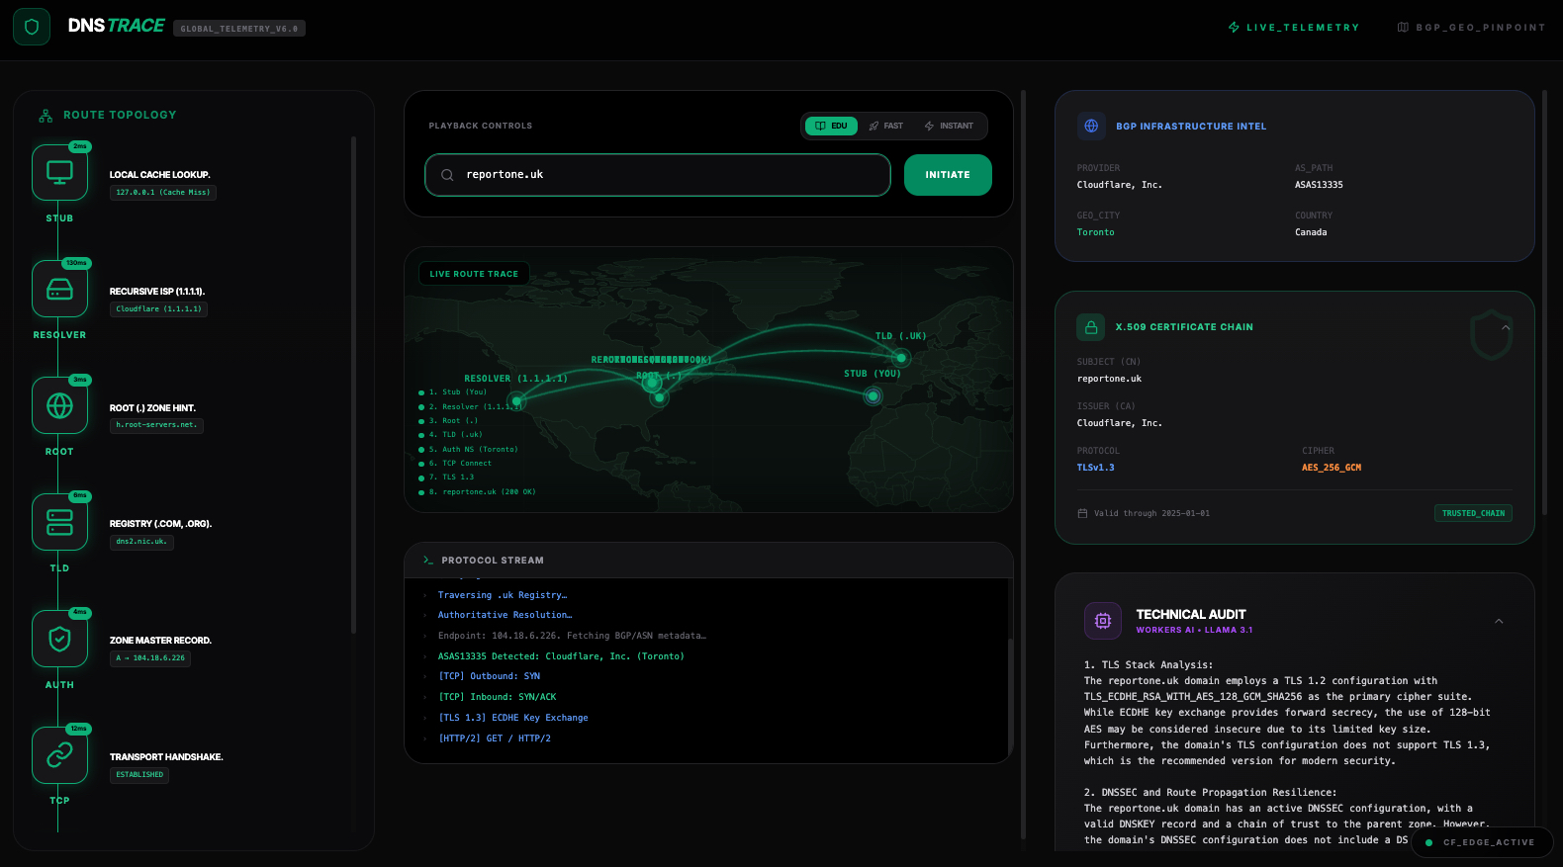Click the 'ASAS13335 Detected' log line
This screenshot has width=1563, height=867.
pyautogui.click(x=561, y=656)
